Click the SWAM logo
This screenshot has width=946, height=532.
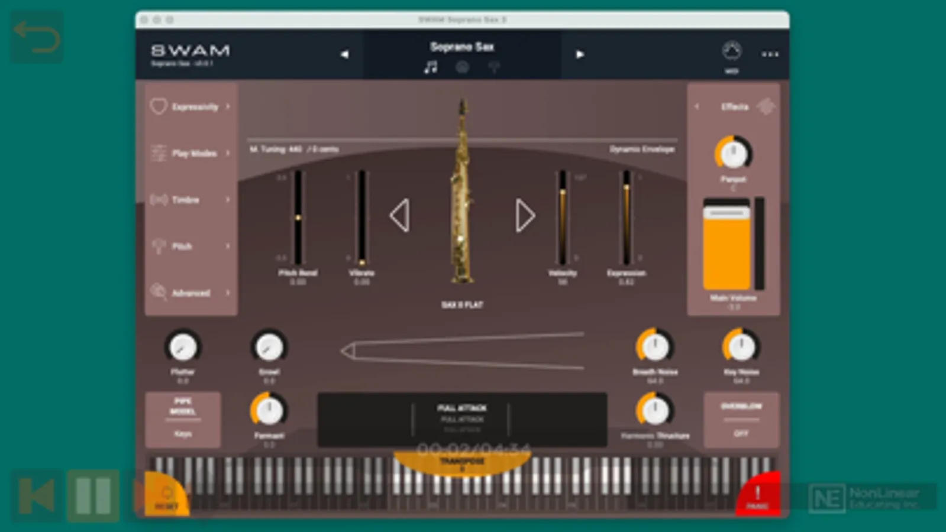190,51
